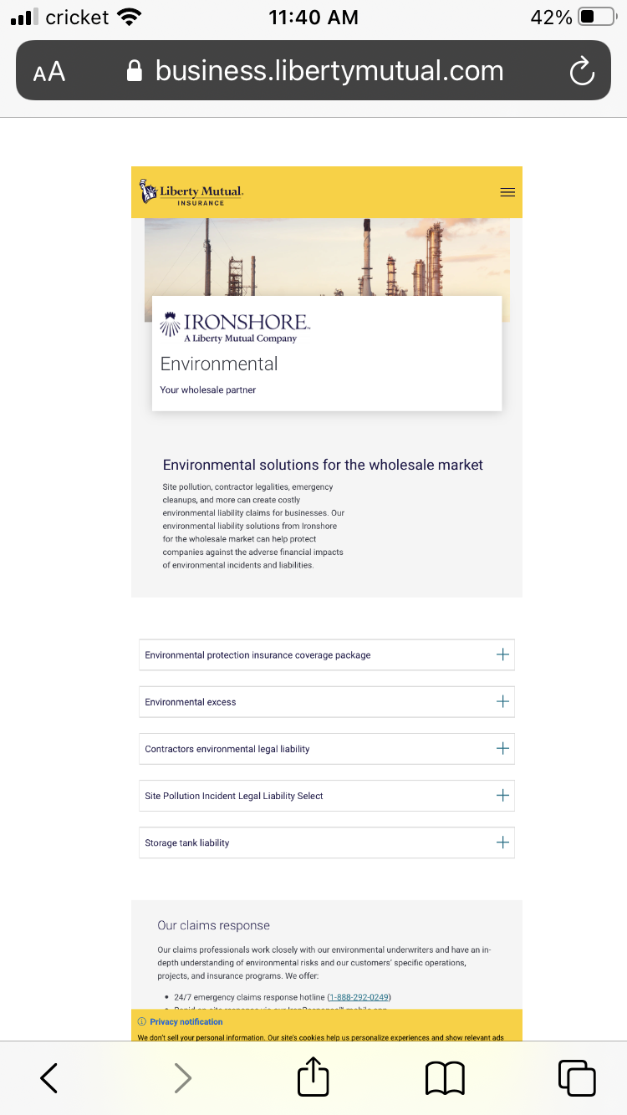The height and width of the screenshot is (1115, 627).
Task: Tap the Safari forward arrow
Action: coord(182,1078)
